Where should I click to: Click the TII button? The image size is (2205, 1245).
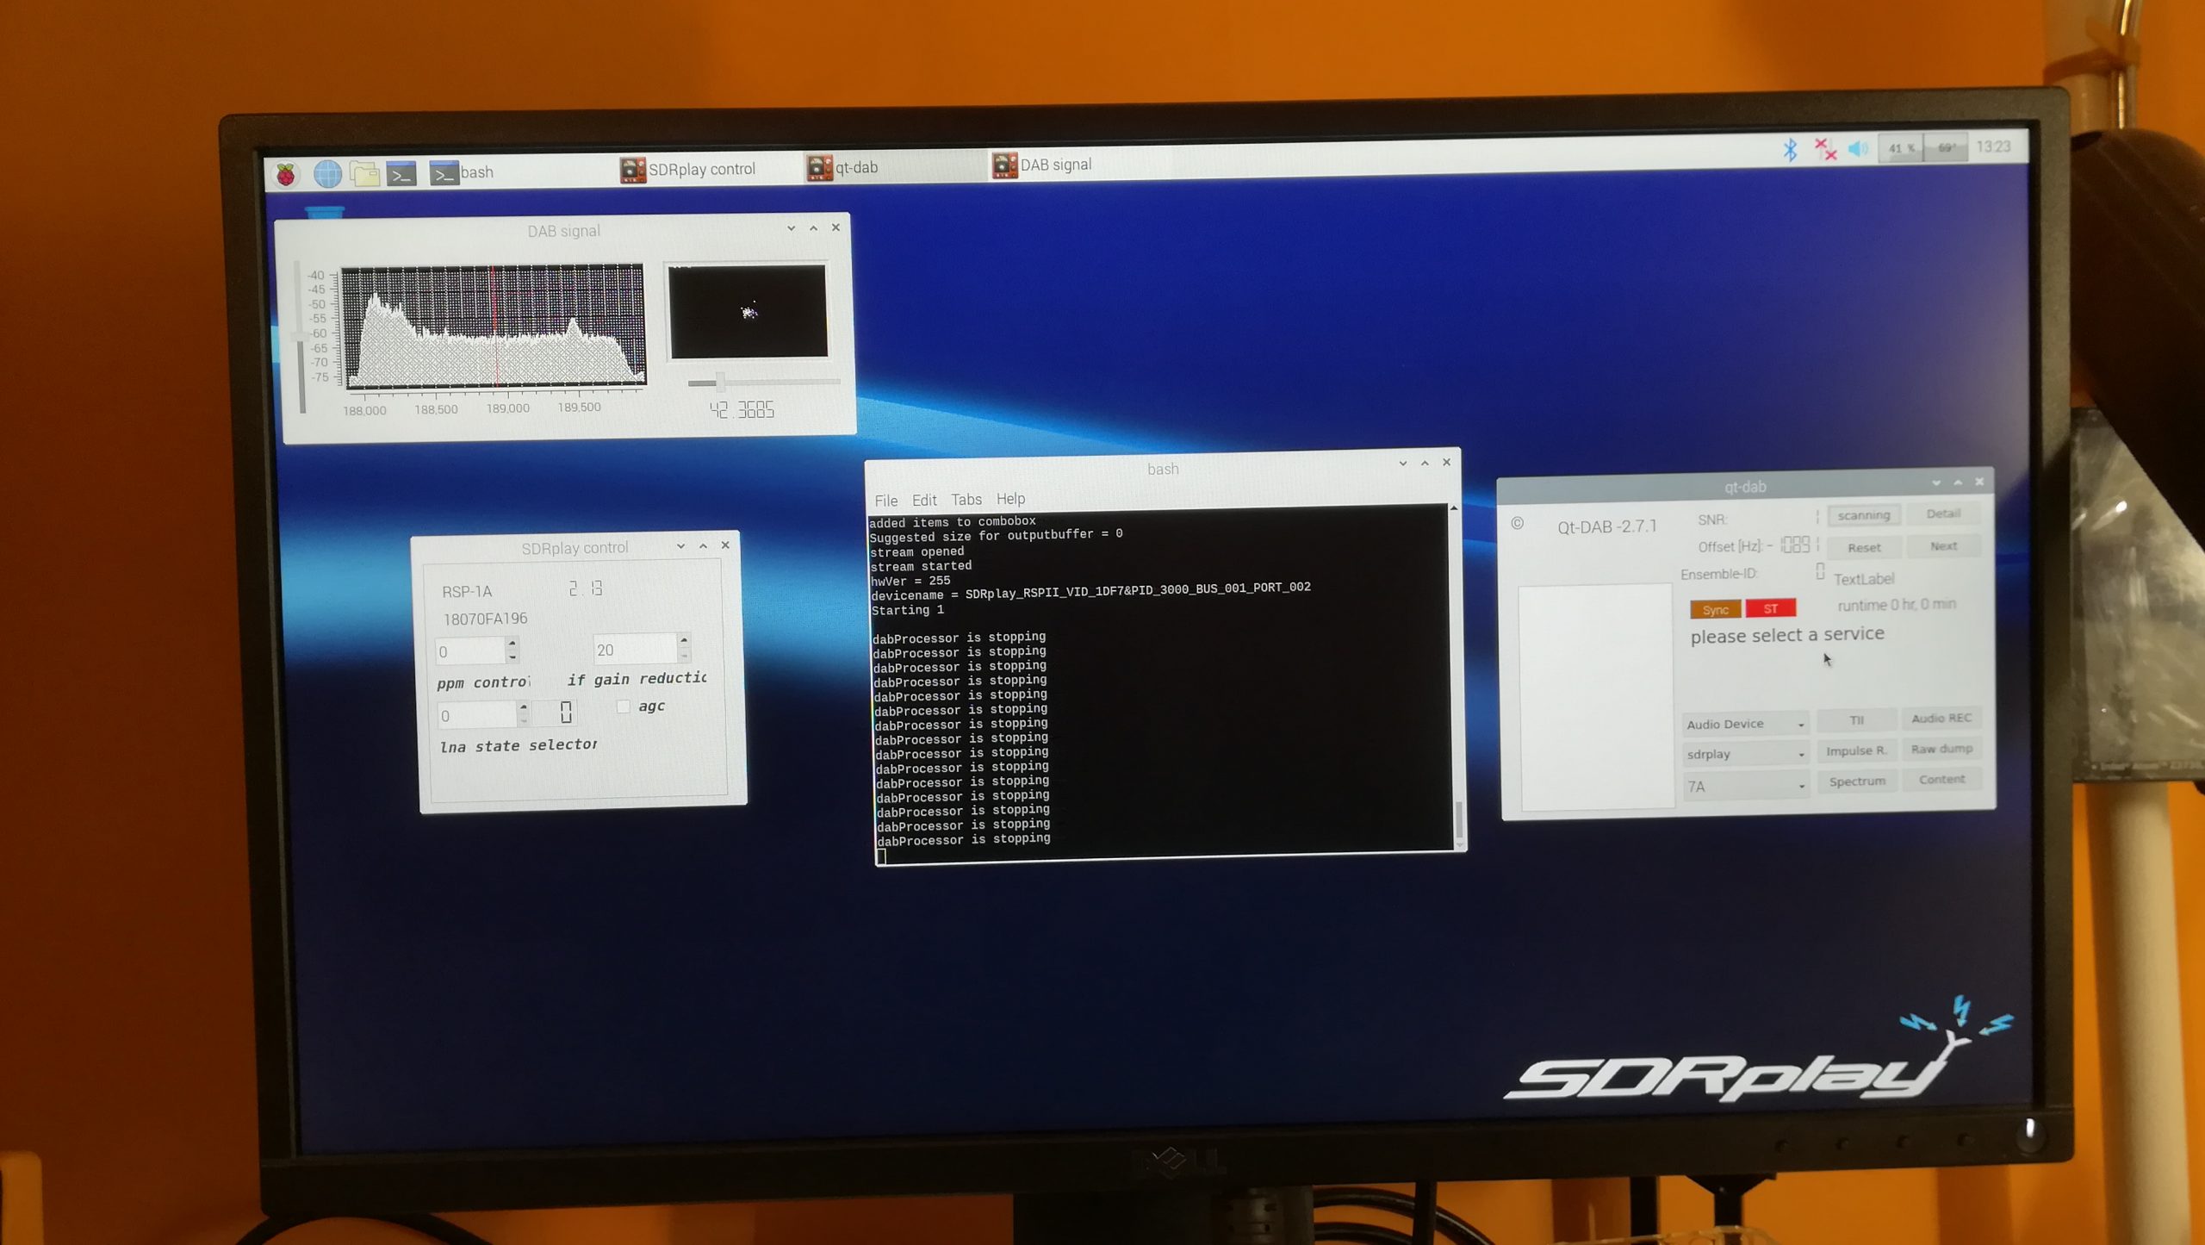[1856, 719]
